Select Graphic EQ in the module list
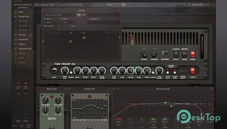 click(x=24, y=16)
